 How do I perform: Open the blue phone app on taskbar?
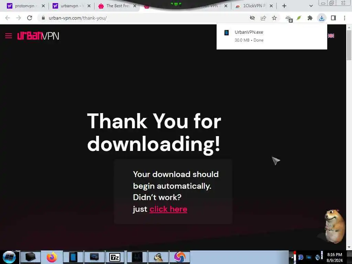(x=73, y=257)
